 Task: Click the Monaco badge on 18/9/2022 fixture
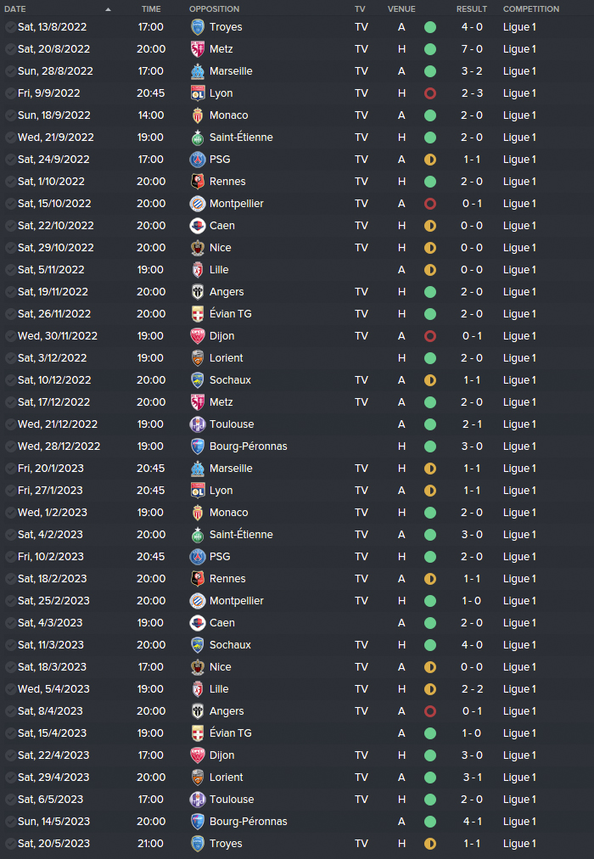(198, 115)
